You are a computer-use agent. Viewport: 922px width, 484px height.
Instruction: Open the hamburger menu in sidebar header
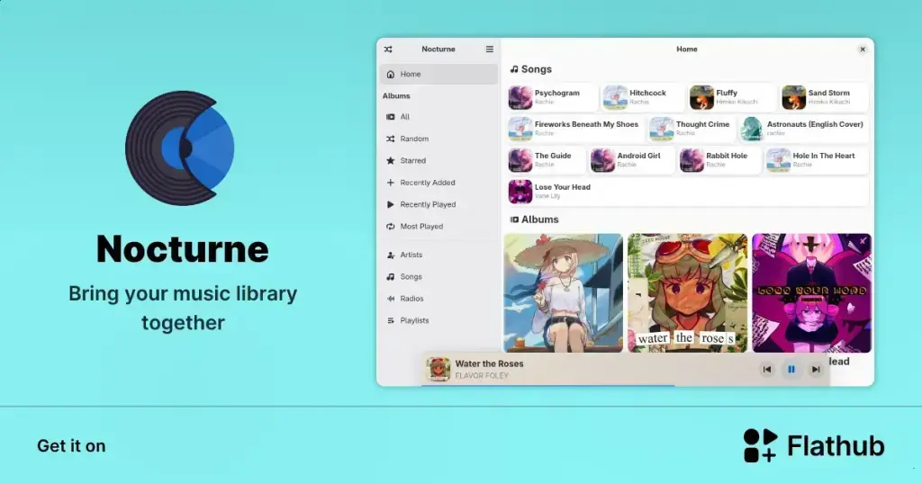(x=489, y=49)
